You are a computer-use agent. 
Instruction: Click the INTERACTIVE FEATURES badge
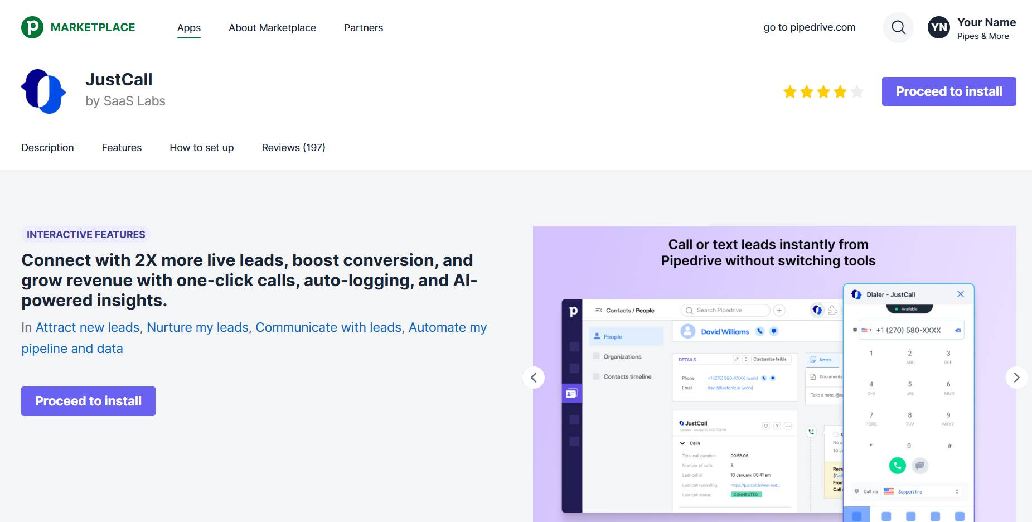tap(86, 235)
